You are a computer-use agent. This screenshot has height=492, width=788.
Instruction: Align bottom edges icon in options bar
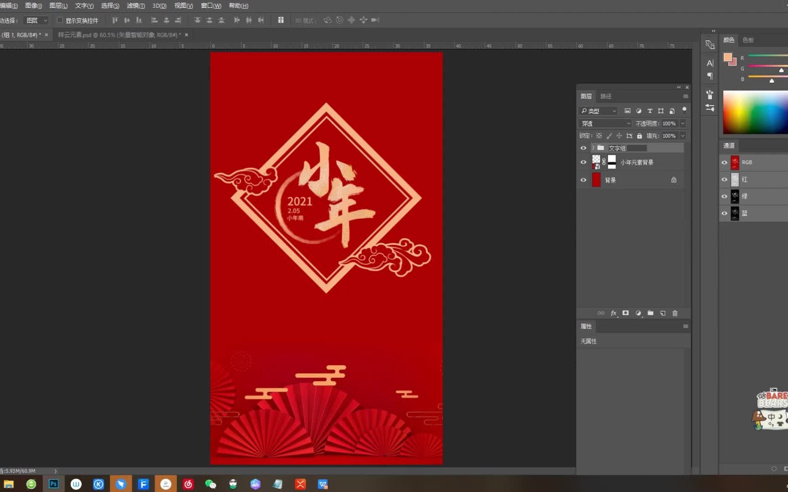click(x=139, y=20)
